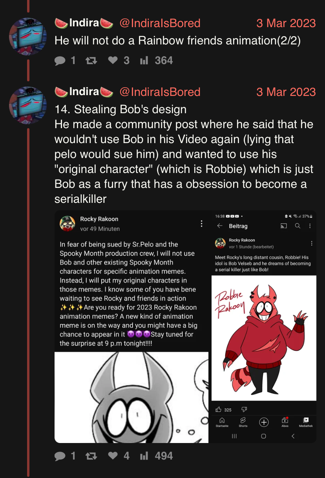The height and width of the screenshot is (478, 325).
Task: Switch to the Mediathek tab
Action: [x=306, y=422]
